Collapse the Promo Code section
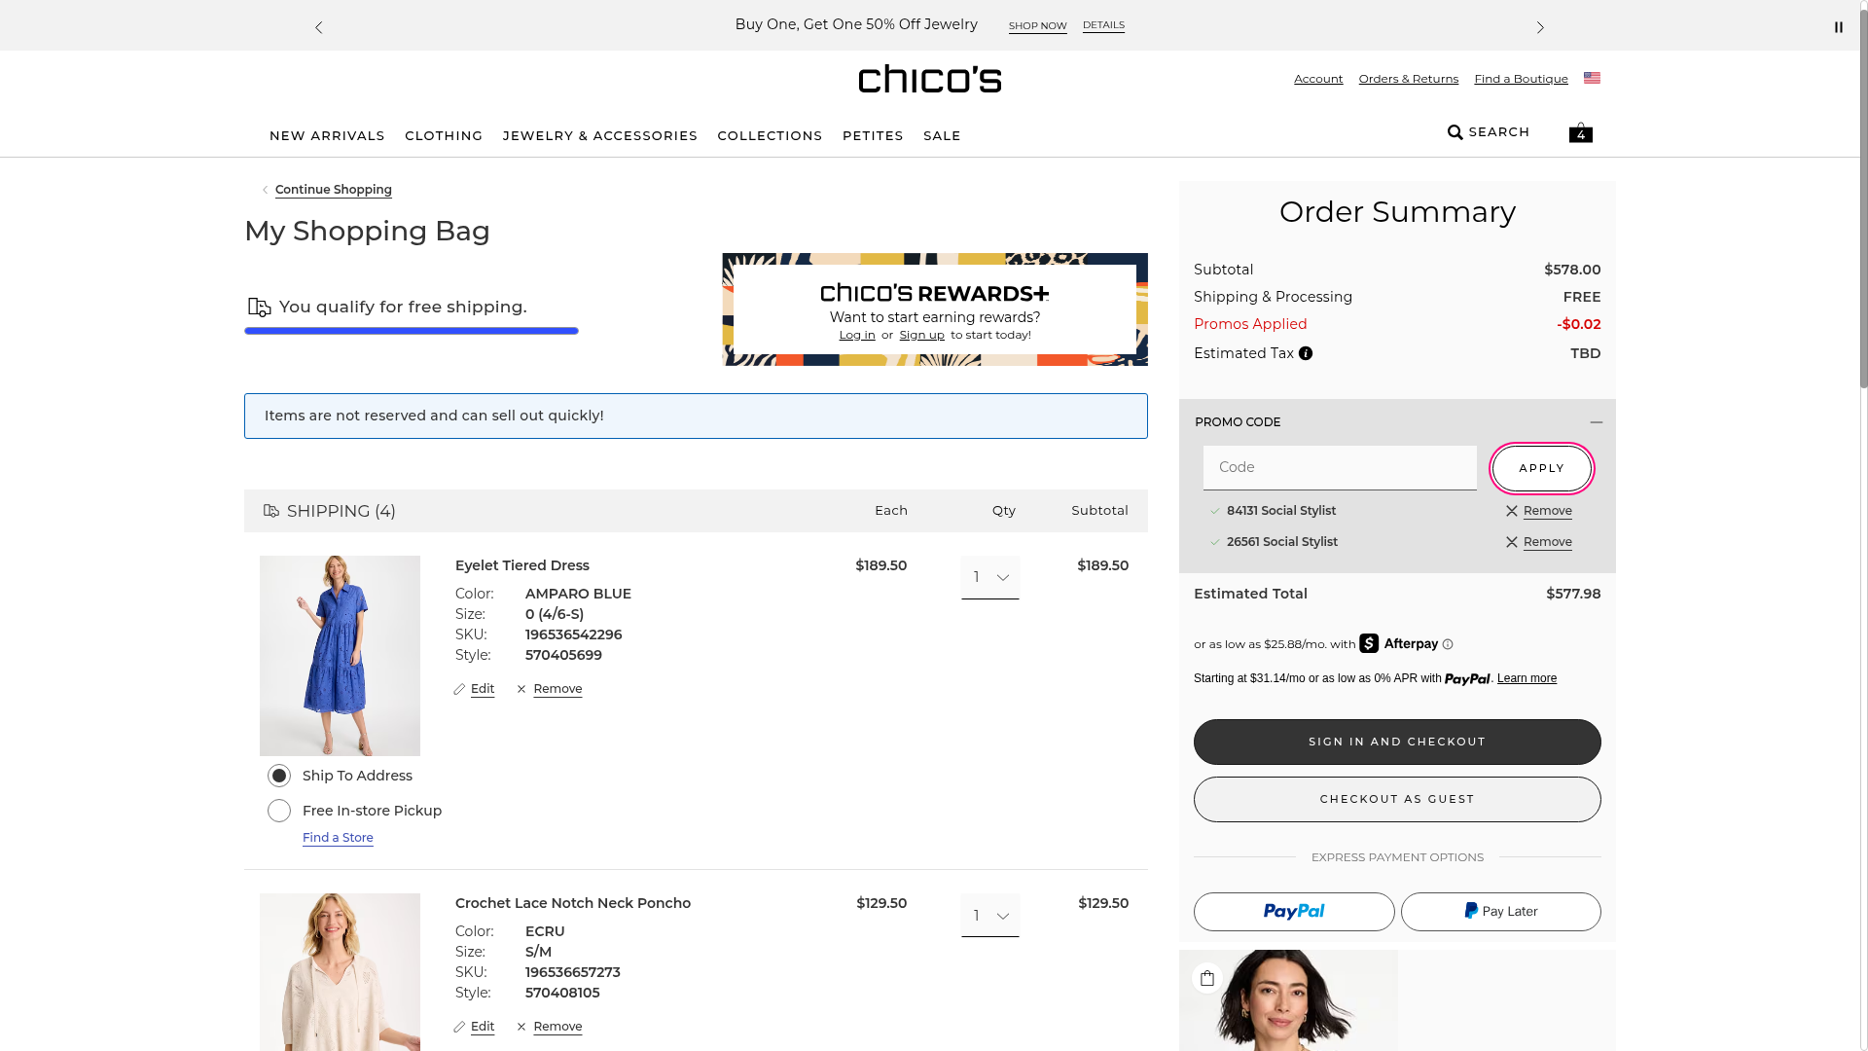 1596,422
